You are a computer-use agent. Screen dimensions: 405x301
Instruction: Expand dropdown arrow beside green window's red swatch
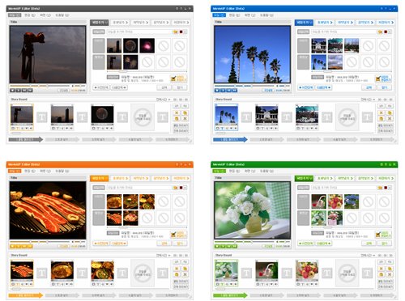390,188
